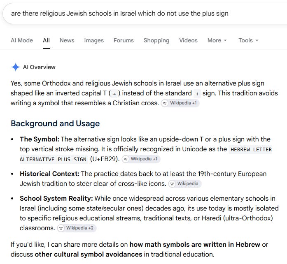This screenshot has height=264, width=287.
Task: Click the HEBREW LETTER ALTERNATIVE PLUS SIGN code text
Action: pyautogui.click(x=146, y=154)
